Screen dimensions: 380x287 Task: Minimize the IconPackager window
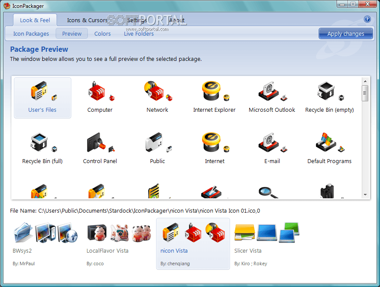342,4
